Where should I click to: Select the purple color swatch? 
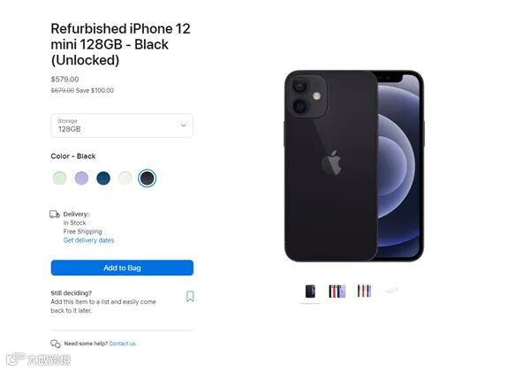[81, 178]
